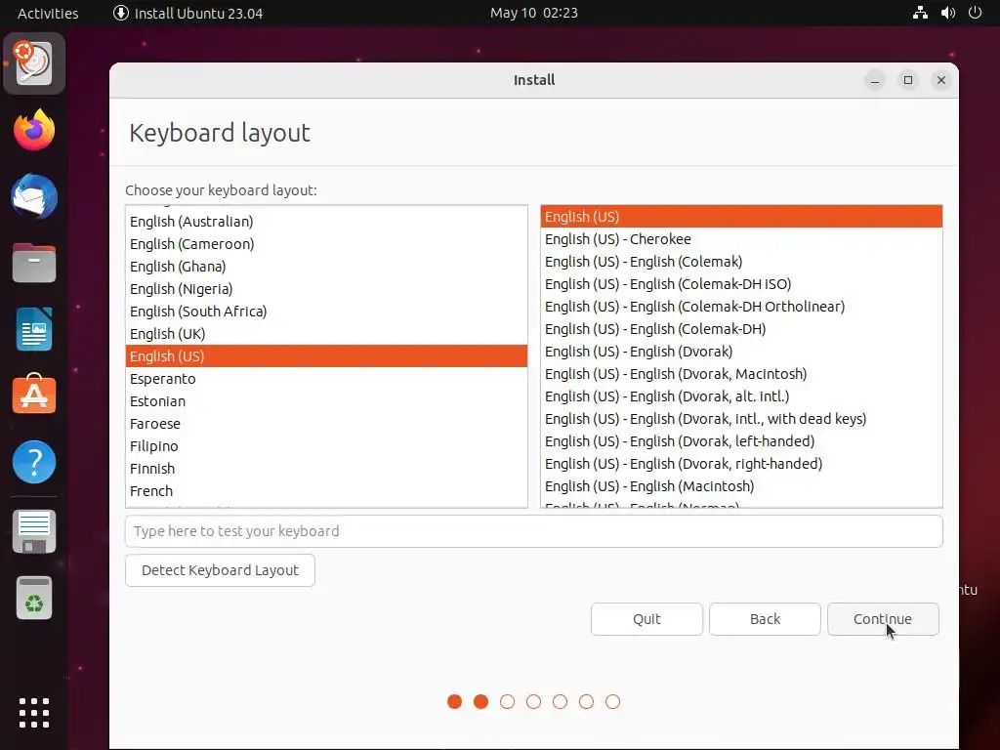
Task: Click the power icon in top bar
Action: (x=976, y=13)
